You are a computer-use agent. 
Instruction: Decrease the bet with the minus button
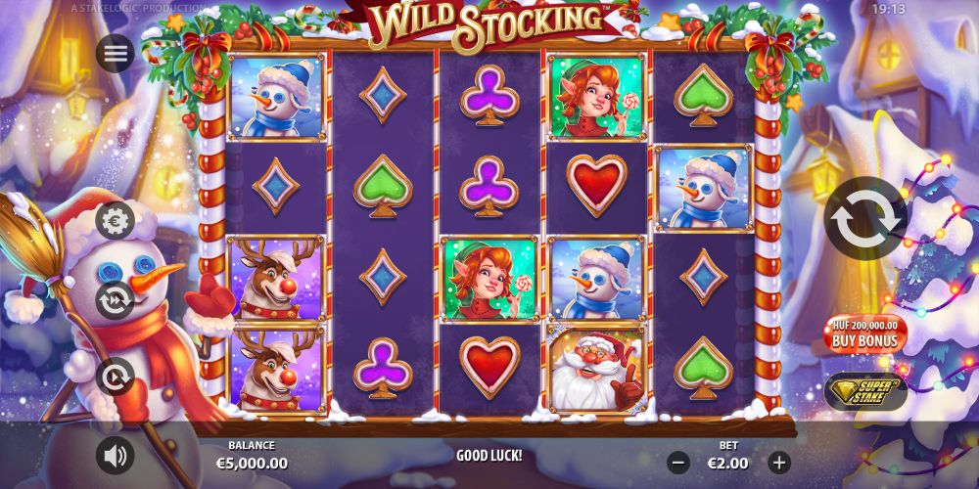click(678, 463)
